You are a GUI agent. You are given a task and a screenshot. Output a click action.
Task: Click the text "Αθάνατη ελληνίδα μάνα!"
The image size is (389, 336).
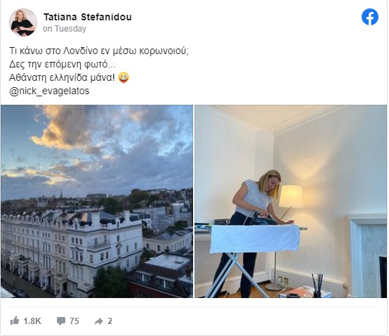tap(62, 78)
